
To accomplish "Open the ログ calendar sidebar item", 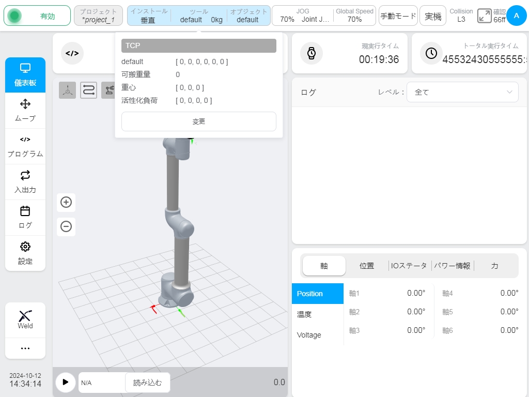I will tap(25, 218).
